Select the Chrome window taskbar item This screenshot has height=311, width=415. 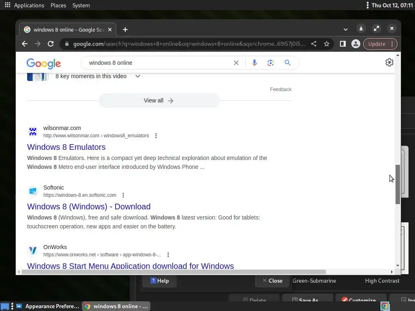coord(116,306)
